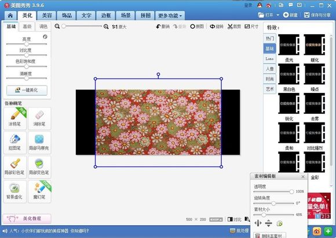Toggle the 原图 original image view
The image size is (336, 238).
[197, 27]
